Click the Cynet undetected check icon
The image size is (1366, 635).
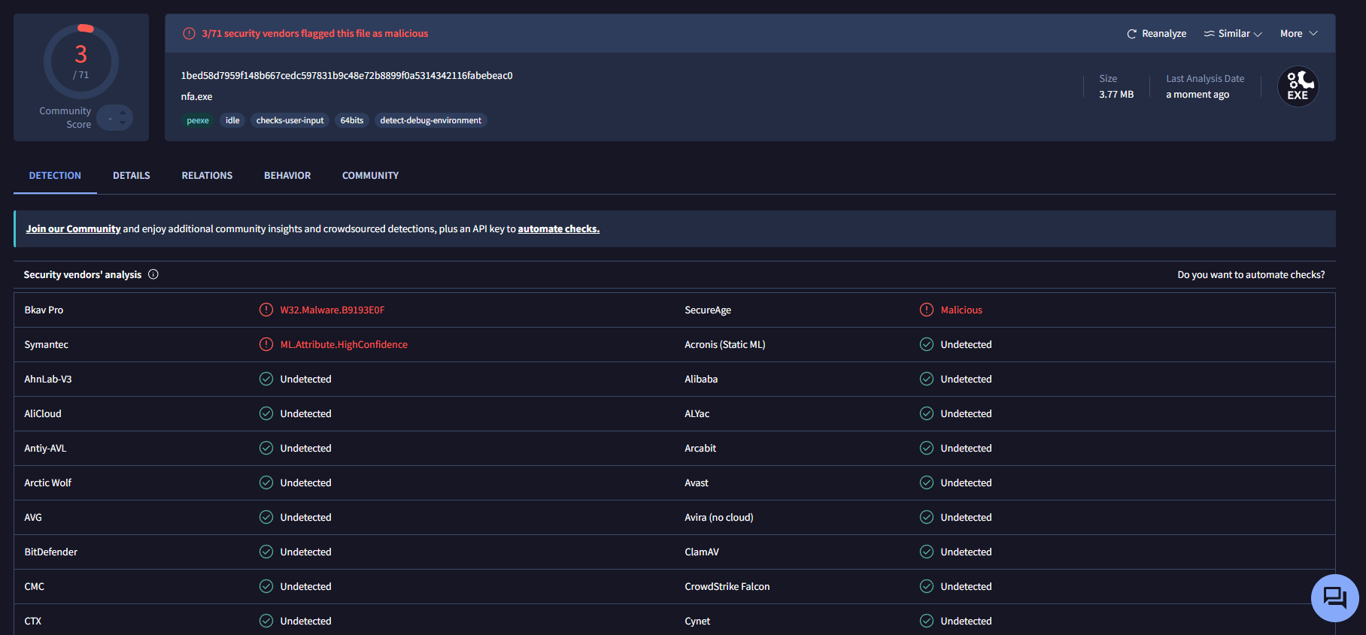point(927,621)
